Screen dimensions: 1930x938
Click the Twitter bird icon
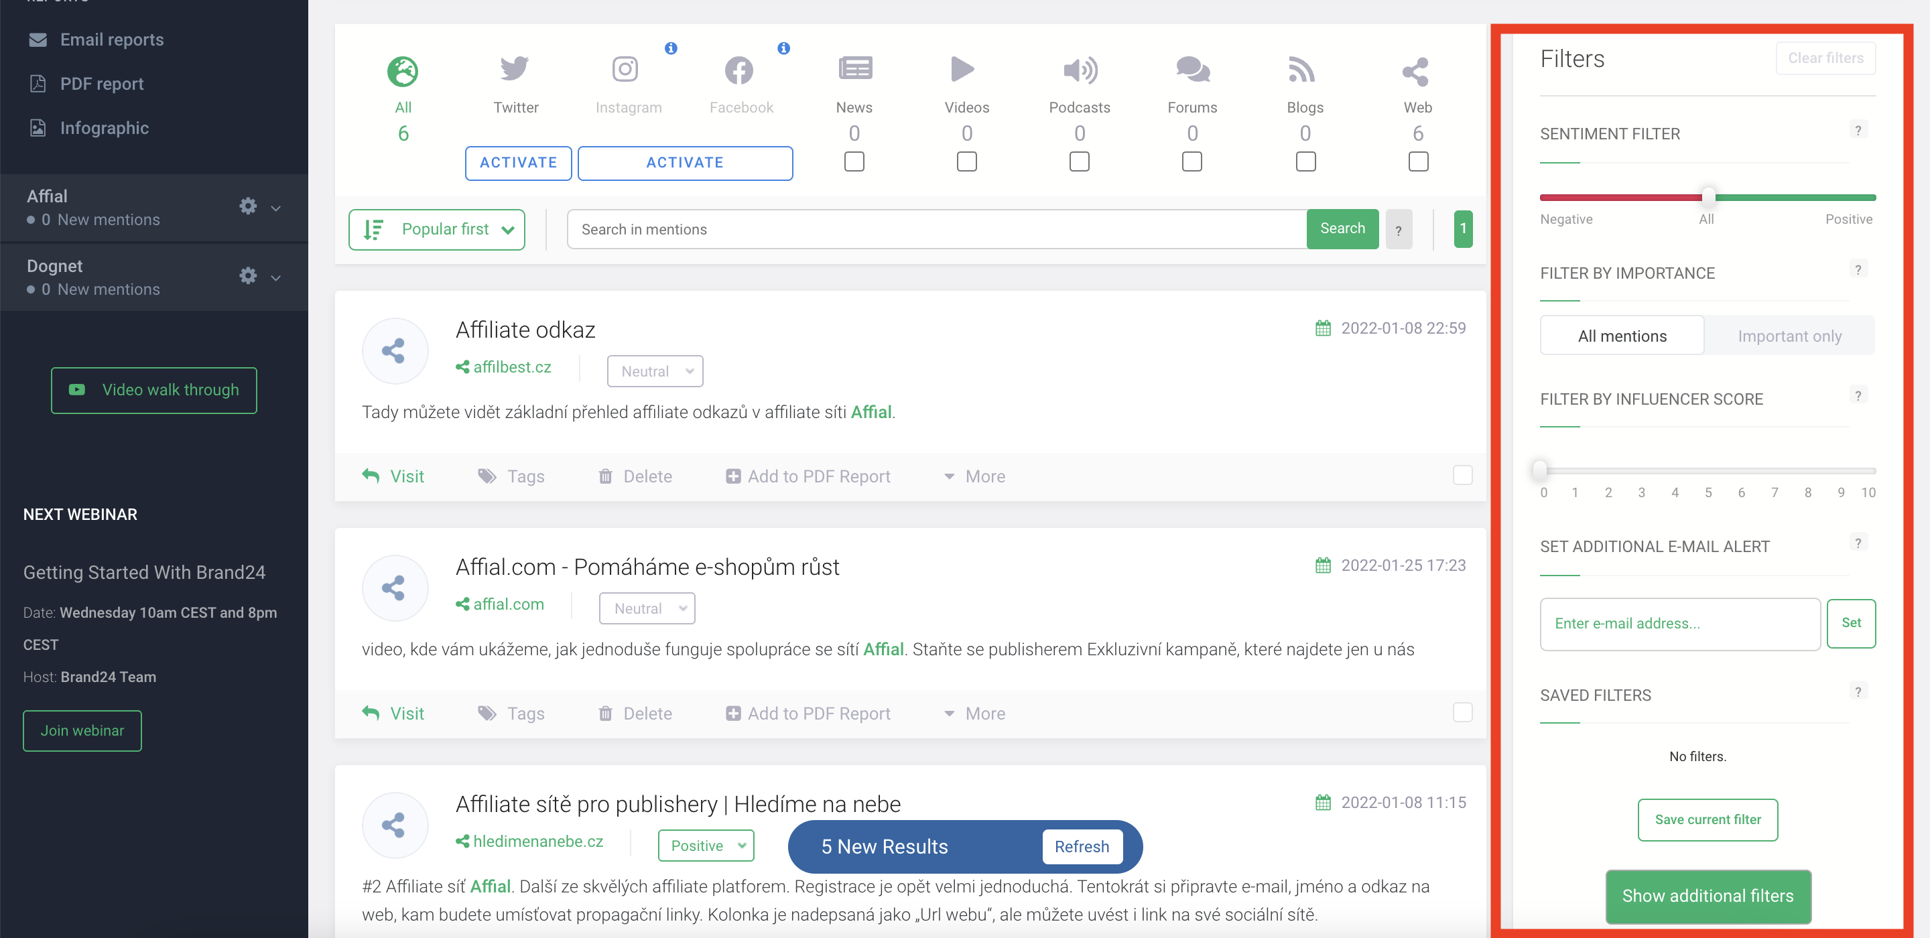tap(515, 69)
